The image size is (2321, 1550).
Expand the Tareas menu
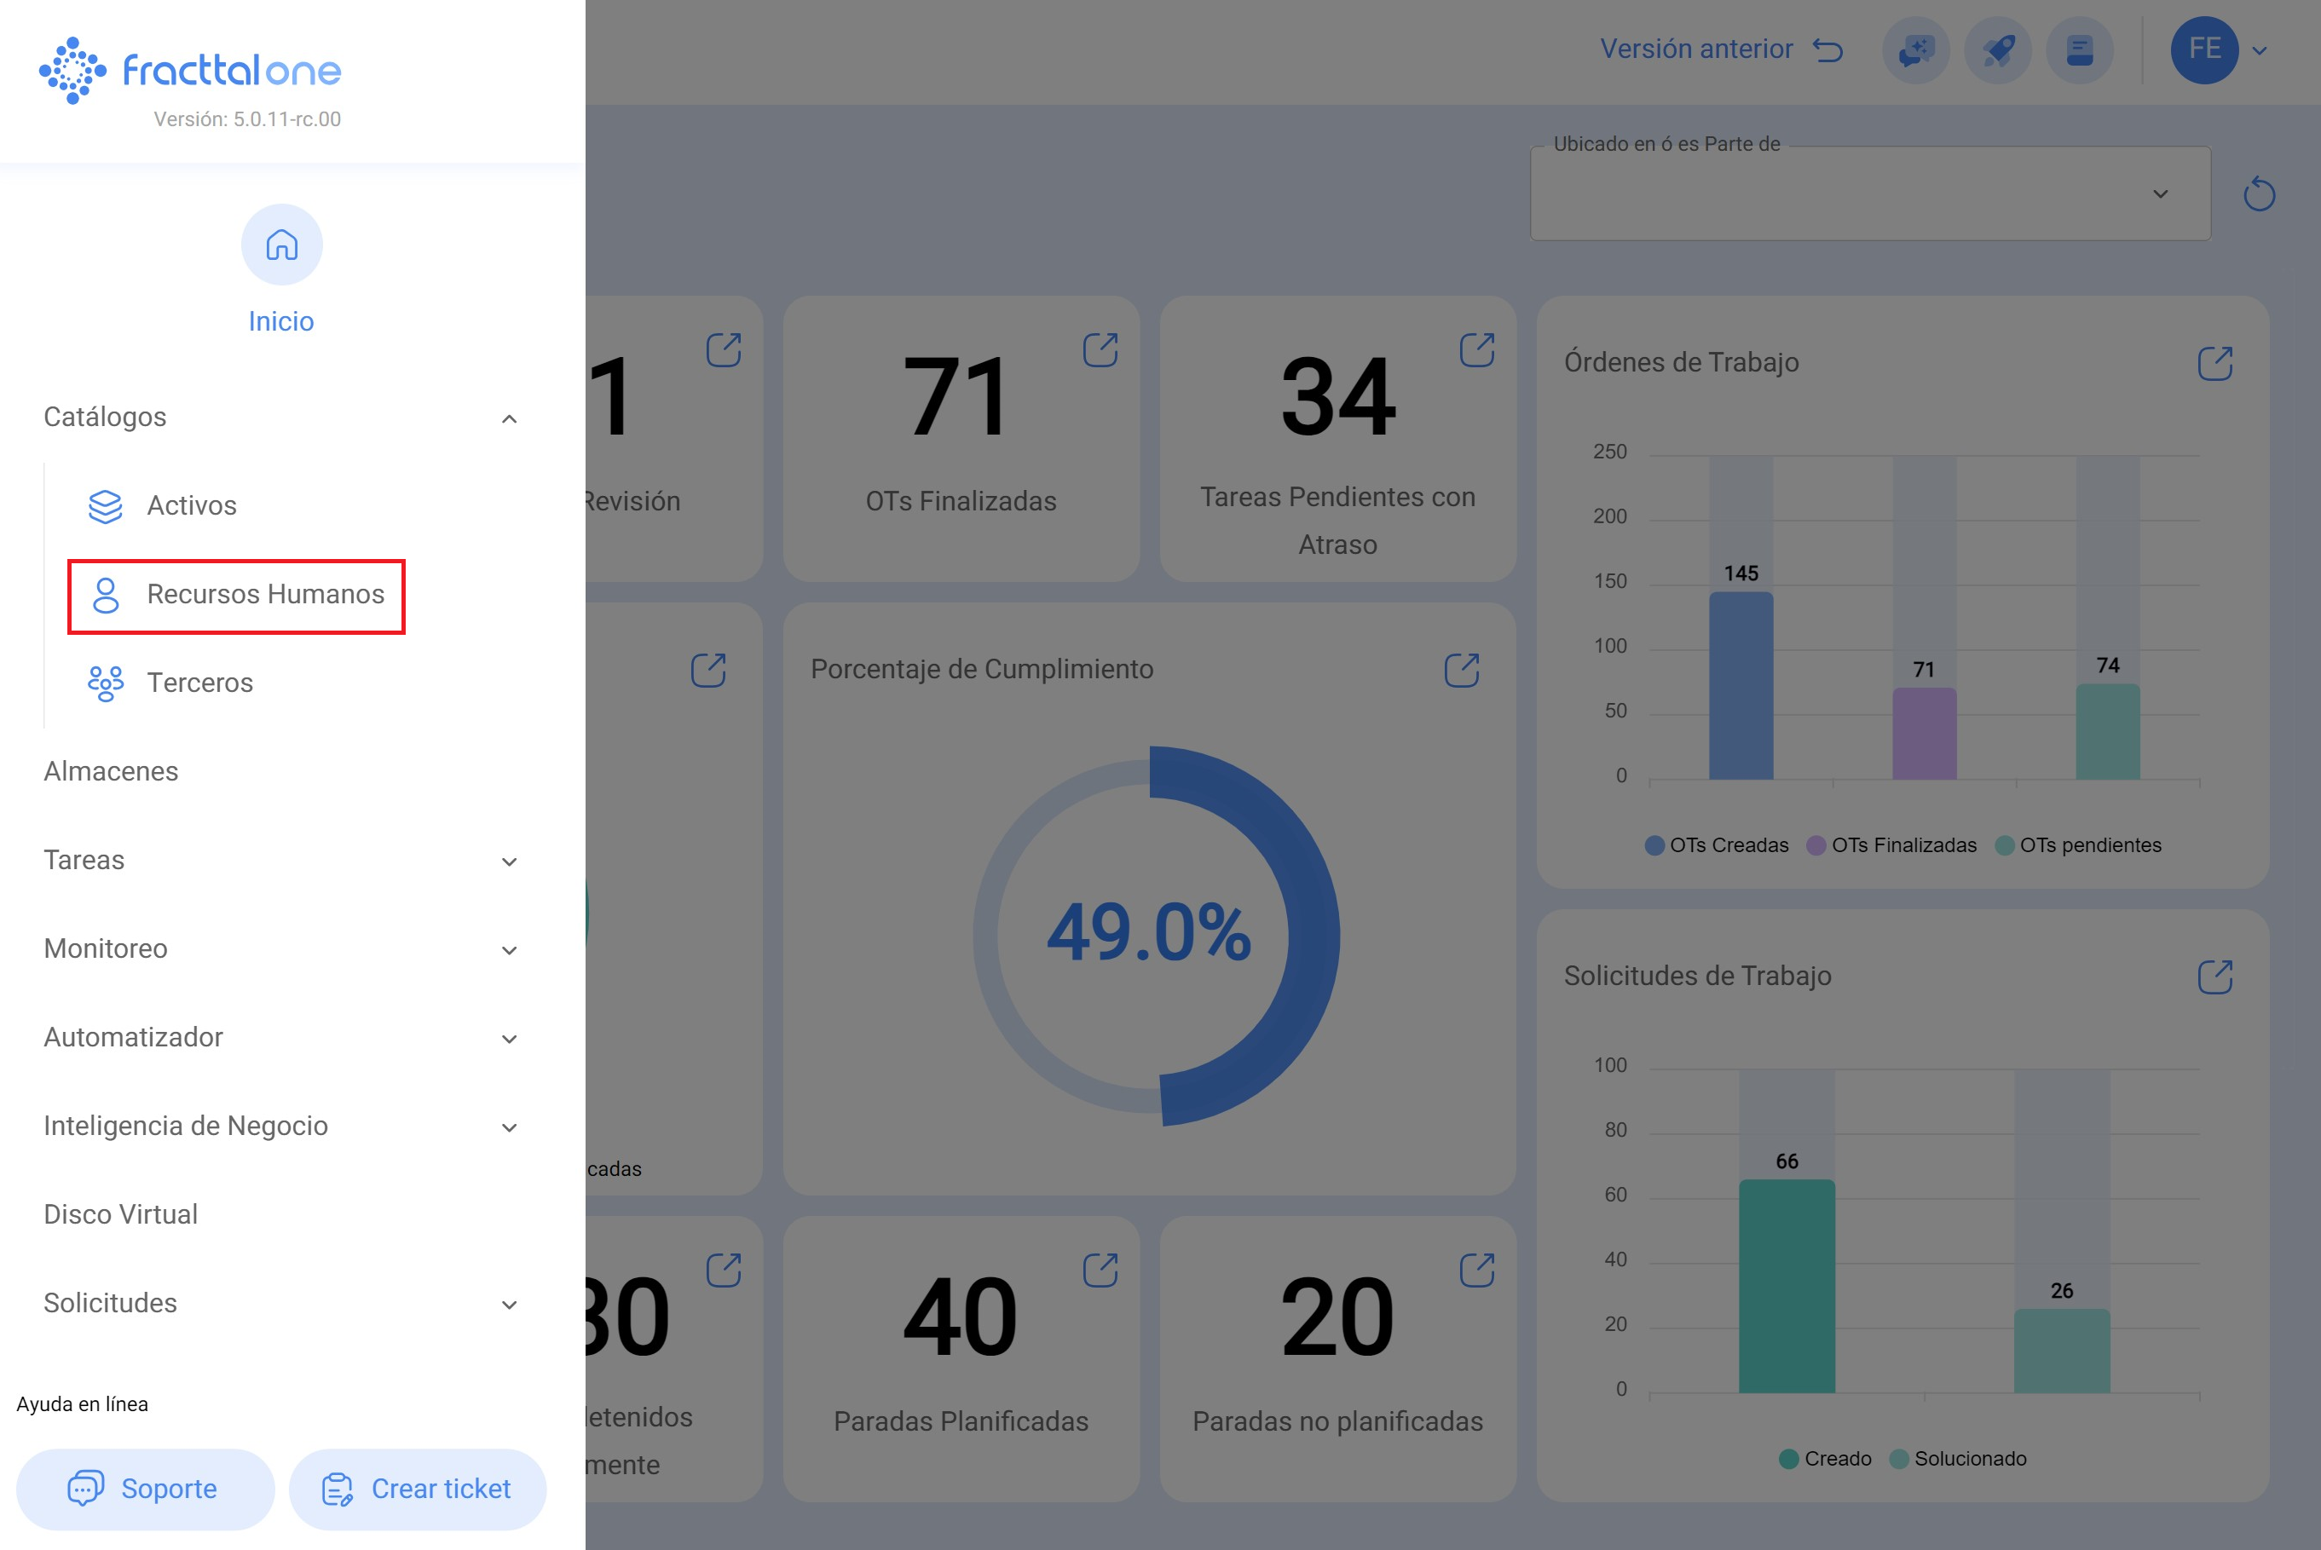pos(509,861)
